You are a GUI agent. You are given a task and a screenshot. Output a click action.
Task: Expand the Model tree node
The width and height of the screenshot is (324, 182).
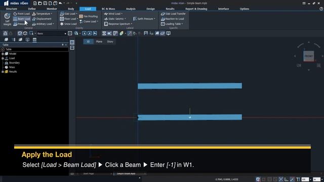(3, 54)
